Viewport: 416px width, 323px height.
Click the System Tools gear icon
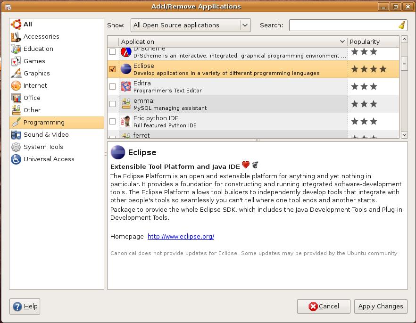click(16, 147)
